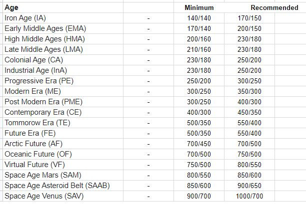Select the Industrial Age (InA) cell
The height and width of the screenshot is (204, 306).
63,70
